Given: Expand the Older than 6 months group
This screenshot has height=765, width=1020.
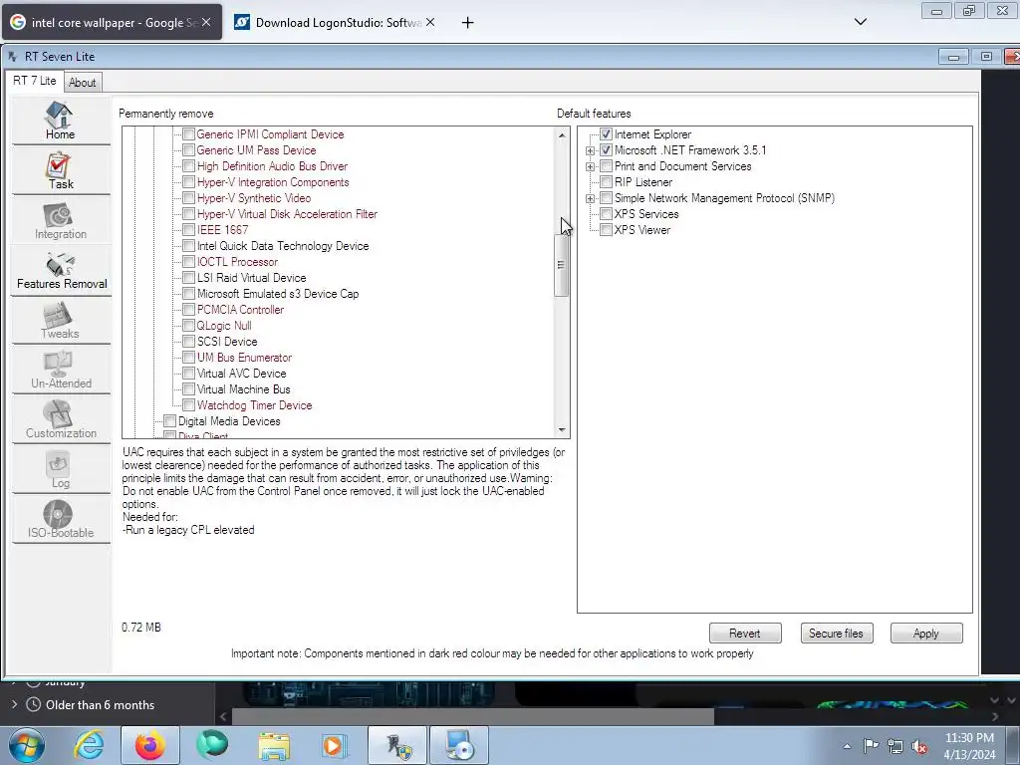Looking at the screenshot, I should (x=14, y=704).
